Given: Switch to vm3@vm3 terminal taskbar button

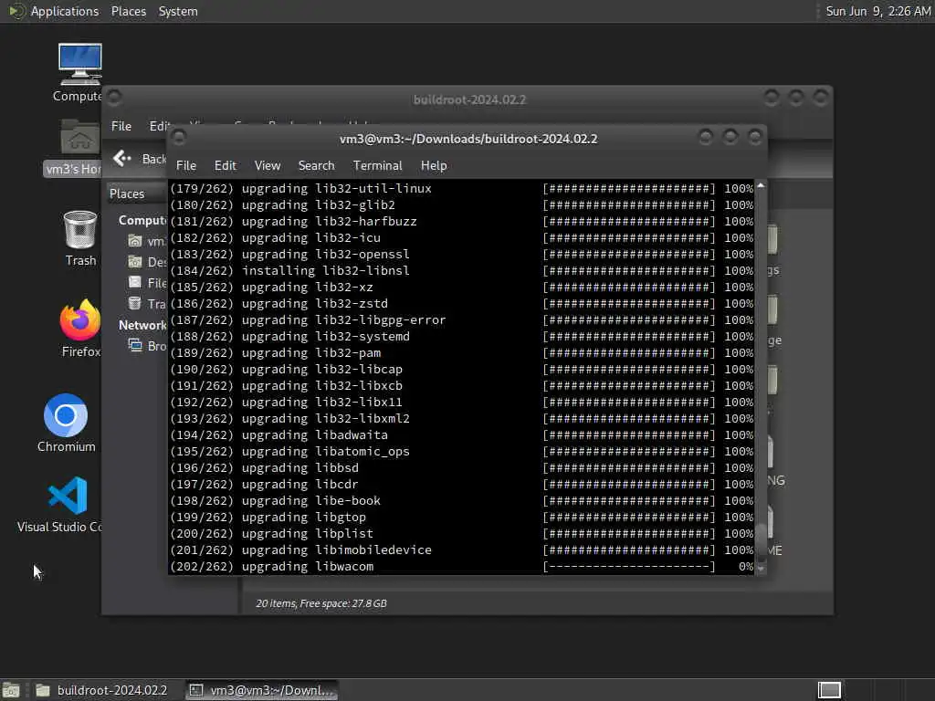Looking at the screenshot, I should click(x=262, y=690).
